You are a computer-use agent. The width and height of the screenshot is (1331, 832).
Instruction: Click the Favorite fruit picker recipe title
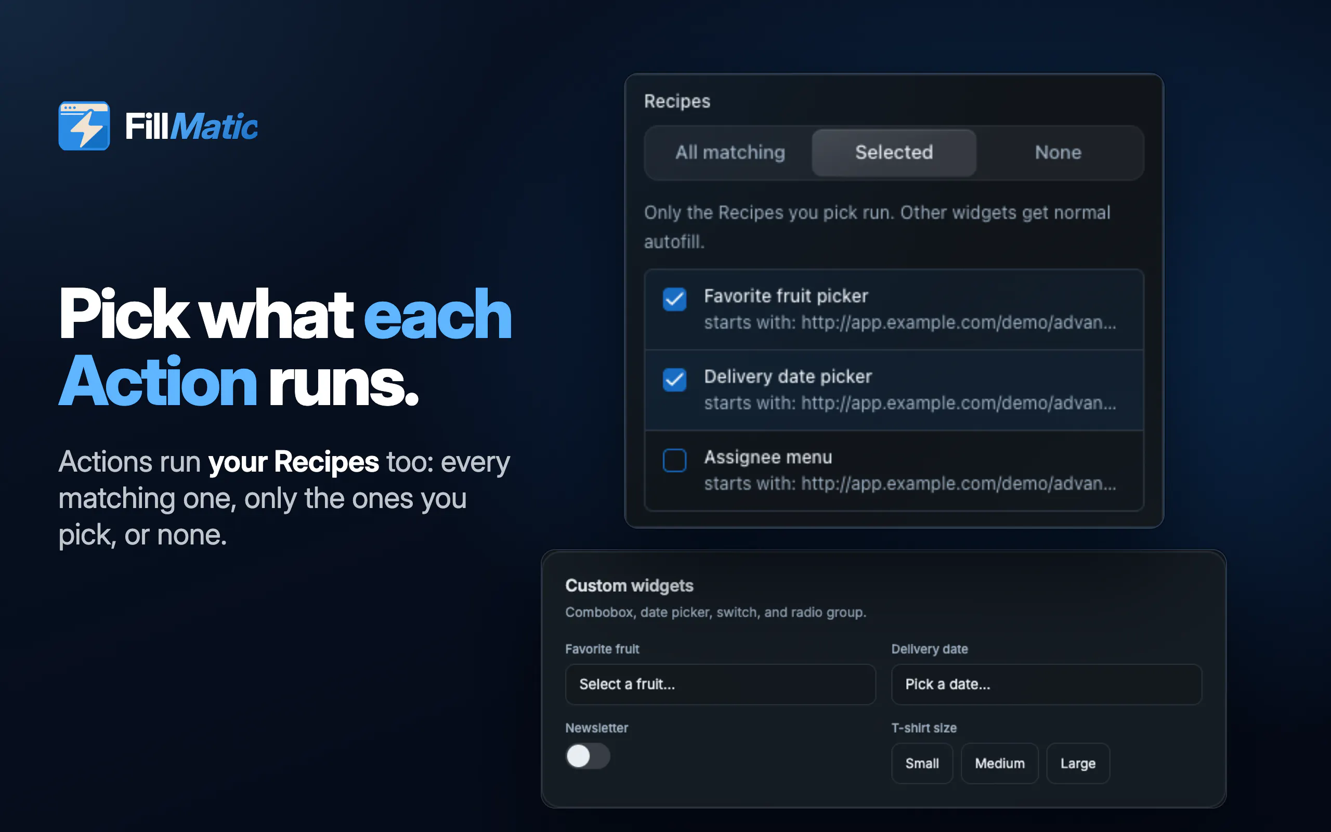[x=786, y=296]
